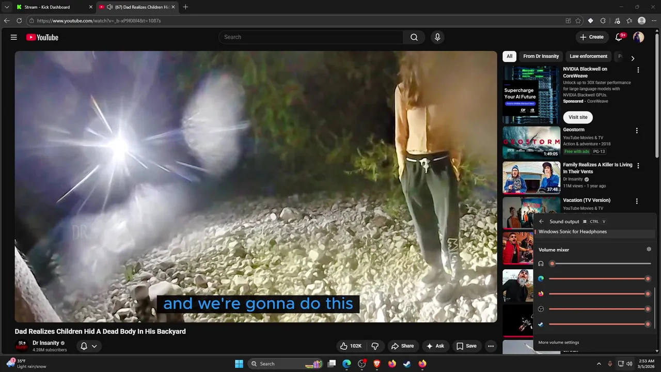Screen dimensions: 661x372
Task: Open Steam from taskbar
Action: click(407, 364)
